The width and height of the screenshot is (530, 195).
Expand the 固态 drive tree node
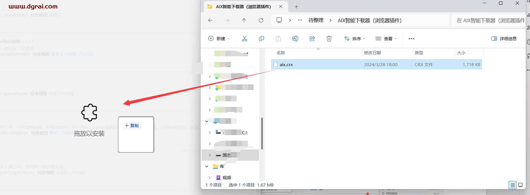[210, 155]
